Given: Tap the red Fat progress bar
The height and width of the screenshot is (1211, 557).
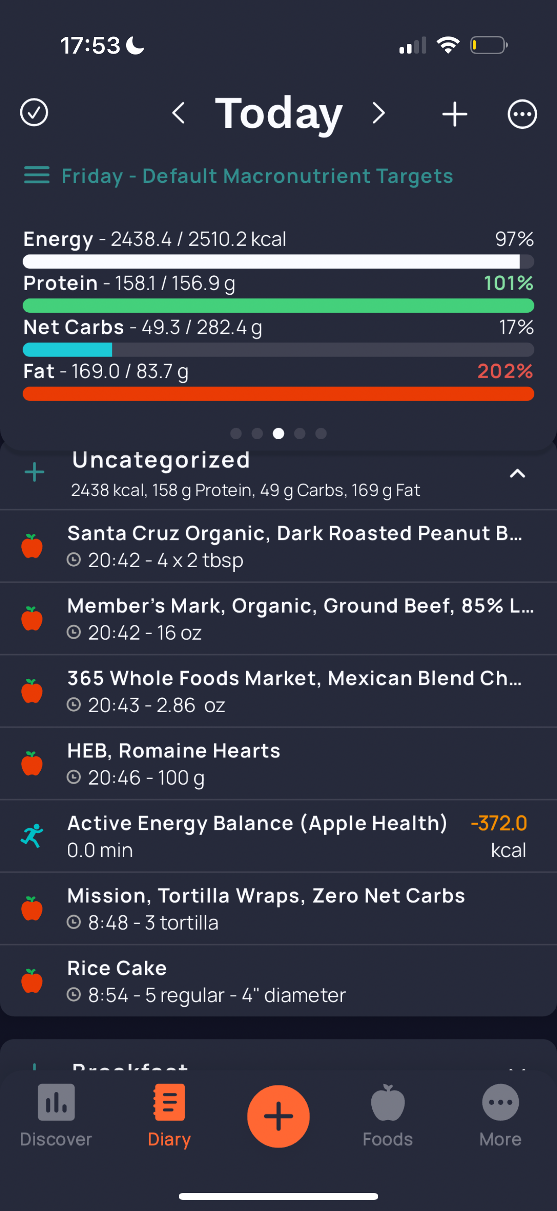Looking at the screenshot, I should pos(278,394).
